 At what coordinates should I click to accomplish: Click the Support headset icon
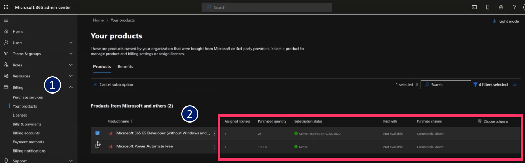pos(6,161)
